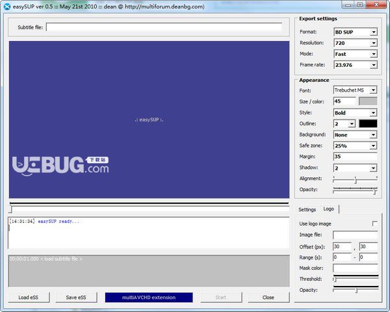The height and width of the screenshot is (312, 390).
Task: Click the easySUP app icon in title bar
Action: point(7,6)
